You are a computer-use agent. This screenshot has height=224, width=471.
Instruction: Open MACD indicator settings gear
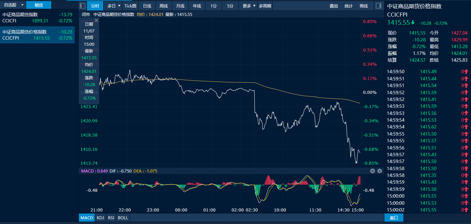coord(380,171)
